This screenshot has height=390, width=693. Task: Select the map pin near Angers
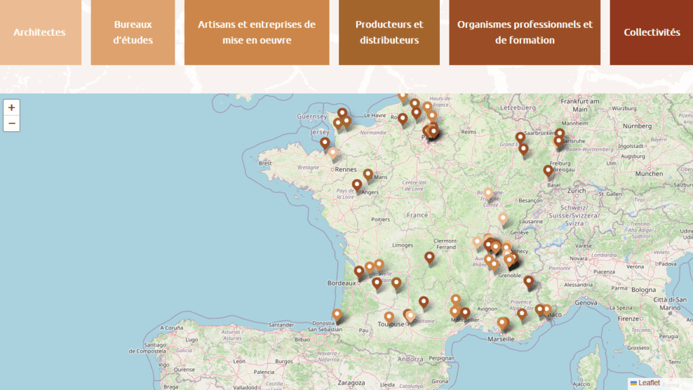357,185
